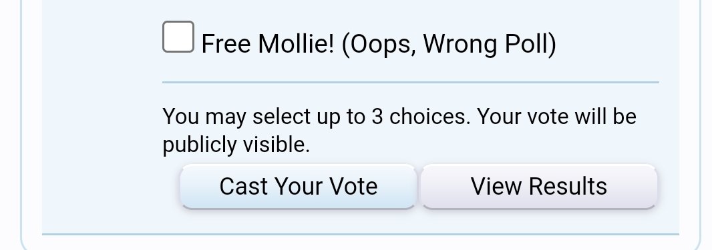Click the blue-tinted Cast Your Vote button

pyautogui.click(x=299, y=187)
